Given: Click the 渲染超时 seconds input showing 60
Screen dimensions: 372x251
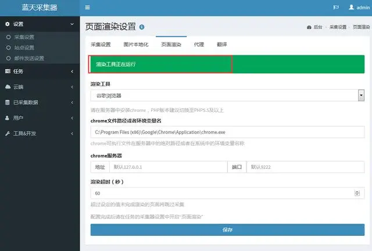Looking at the screenshot, I should [227, 193].
